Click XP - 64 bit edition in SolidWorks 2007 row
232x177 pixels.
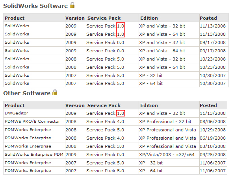click(151, 83)
